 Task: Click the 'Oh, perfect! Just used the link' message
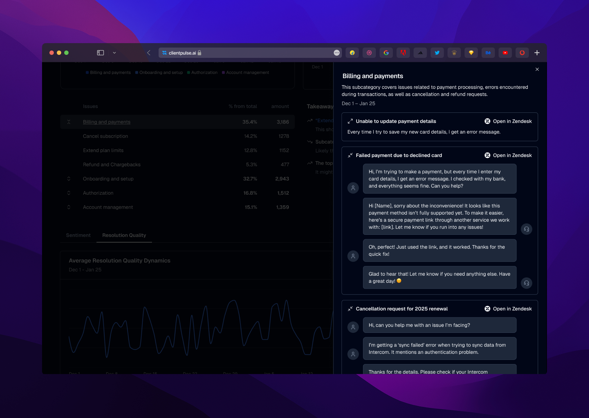point(440,251)
